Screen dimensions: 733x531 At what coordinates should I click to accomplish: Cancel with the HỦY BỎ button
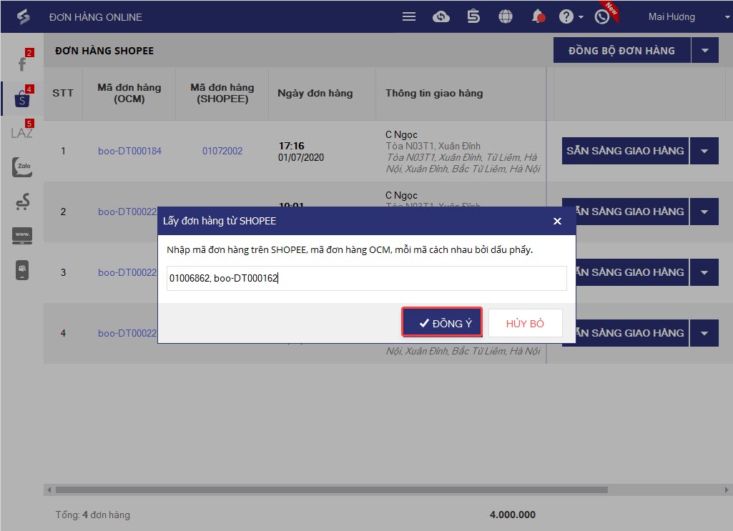point(525,323)
